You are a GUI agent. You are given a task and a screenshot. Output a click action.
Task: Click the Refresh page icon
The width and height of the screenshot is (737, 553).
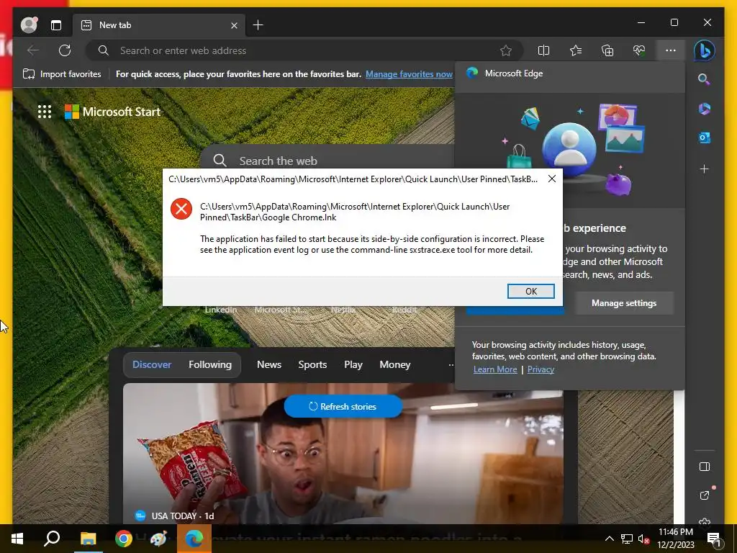point(65,50)
